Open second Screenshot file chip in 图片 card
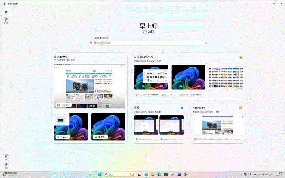 click(x=171, y=139)
